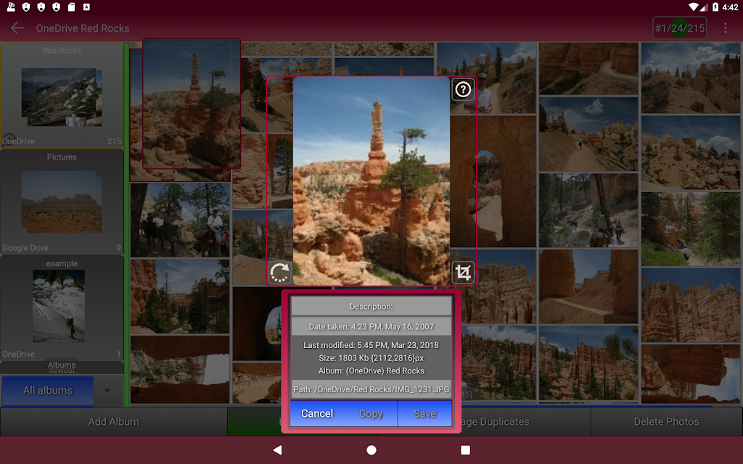
Task: Tap the enlarged hoodoo photo preview
Action: click(371, 181)
